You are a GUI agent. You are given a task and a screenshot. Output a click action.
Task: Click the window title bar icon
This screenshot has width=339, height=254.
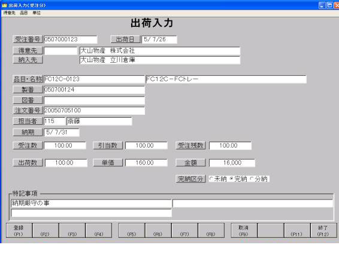(4, 5)
